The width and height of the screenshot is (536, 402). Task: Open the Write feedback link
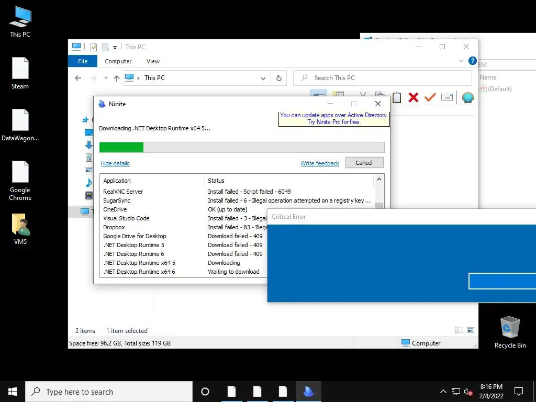(x=320, y=163)
